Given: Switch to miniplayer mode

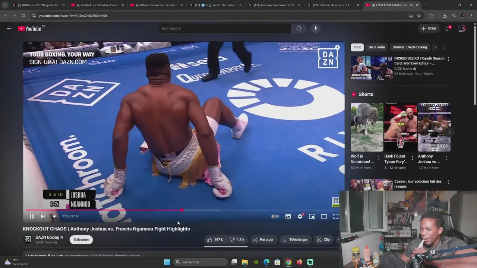Looking at the screenshot, I should (312, 216).
